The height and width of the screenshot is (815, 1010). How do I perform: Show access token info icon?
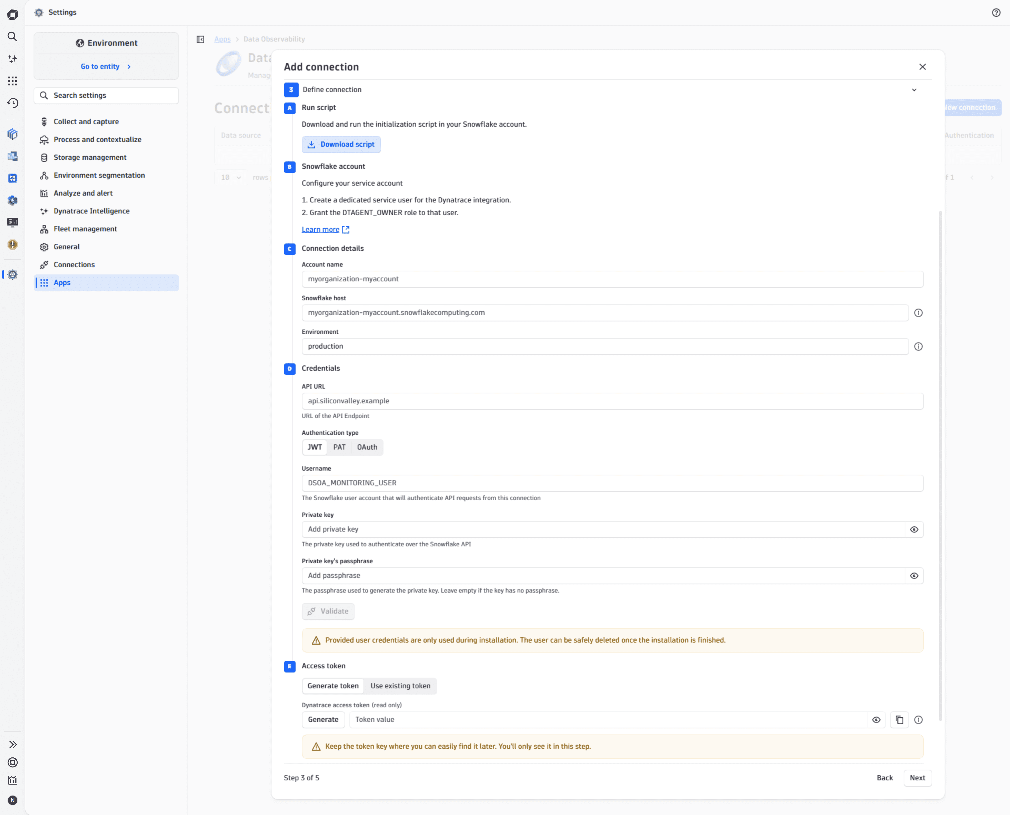918,720
